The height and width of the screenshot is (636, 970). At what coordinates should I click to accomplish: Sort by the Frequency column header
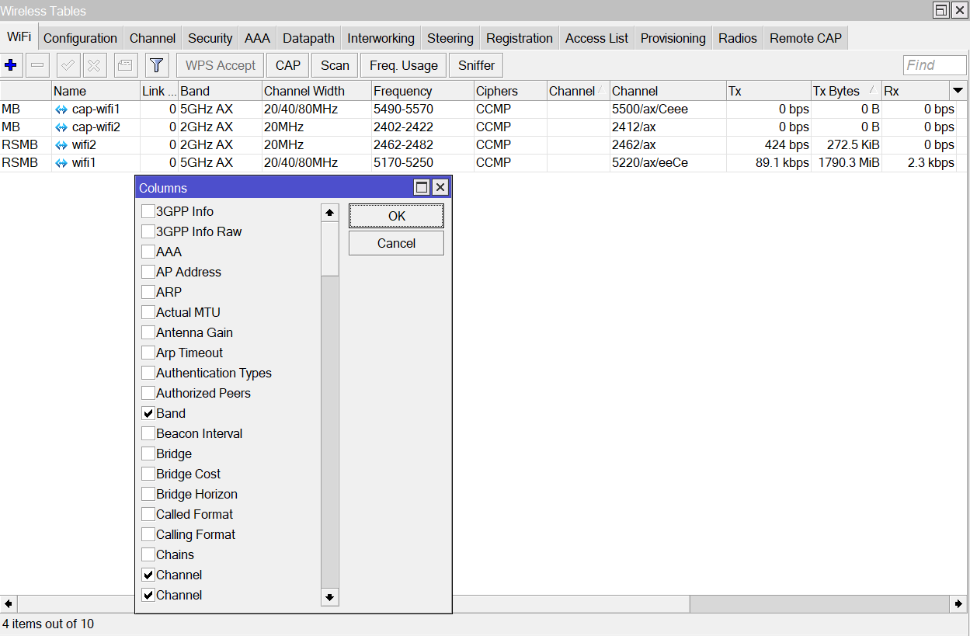(422, 91)
